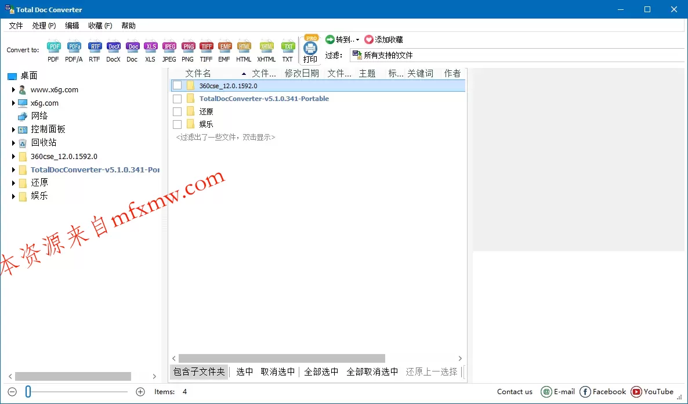Choose the PDF/A conversion icon
This screenshot has height=404, width=688.
pyautogui.click(x=74, y=46)
